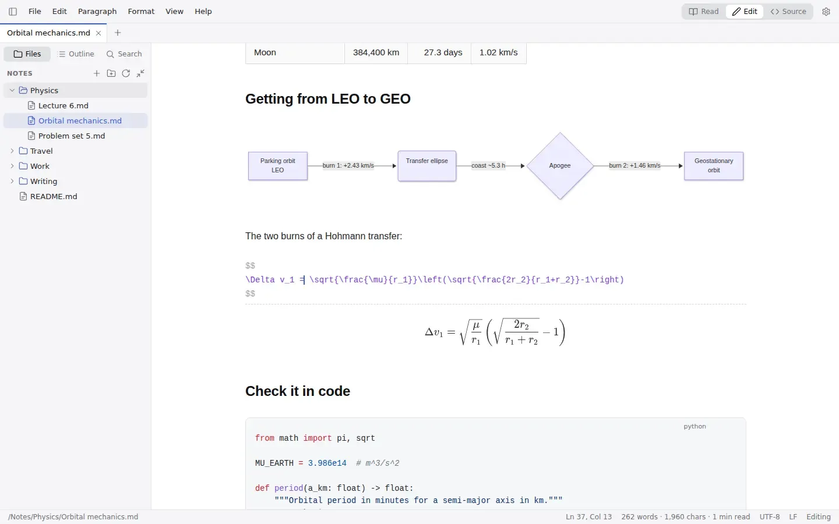Image resolution: width=839 pixels, height=524 pixels.
Task: Click the Transfer ellipse diagram node
Action: [427, 166]
